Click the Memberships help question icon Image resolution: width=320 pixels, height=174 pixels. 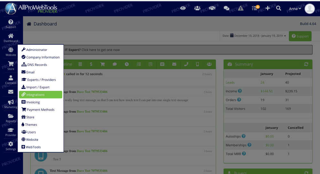249,145
